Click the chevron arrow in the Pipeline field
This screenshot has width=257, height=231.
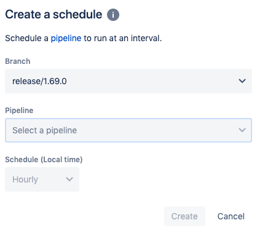coord(242,130)
